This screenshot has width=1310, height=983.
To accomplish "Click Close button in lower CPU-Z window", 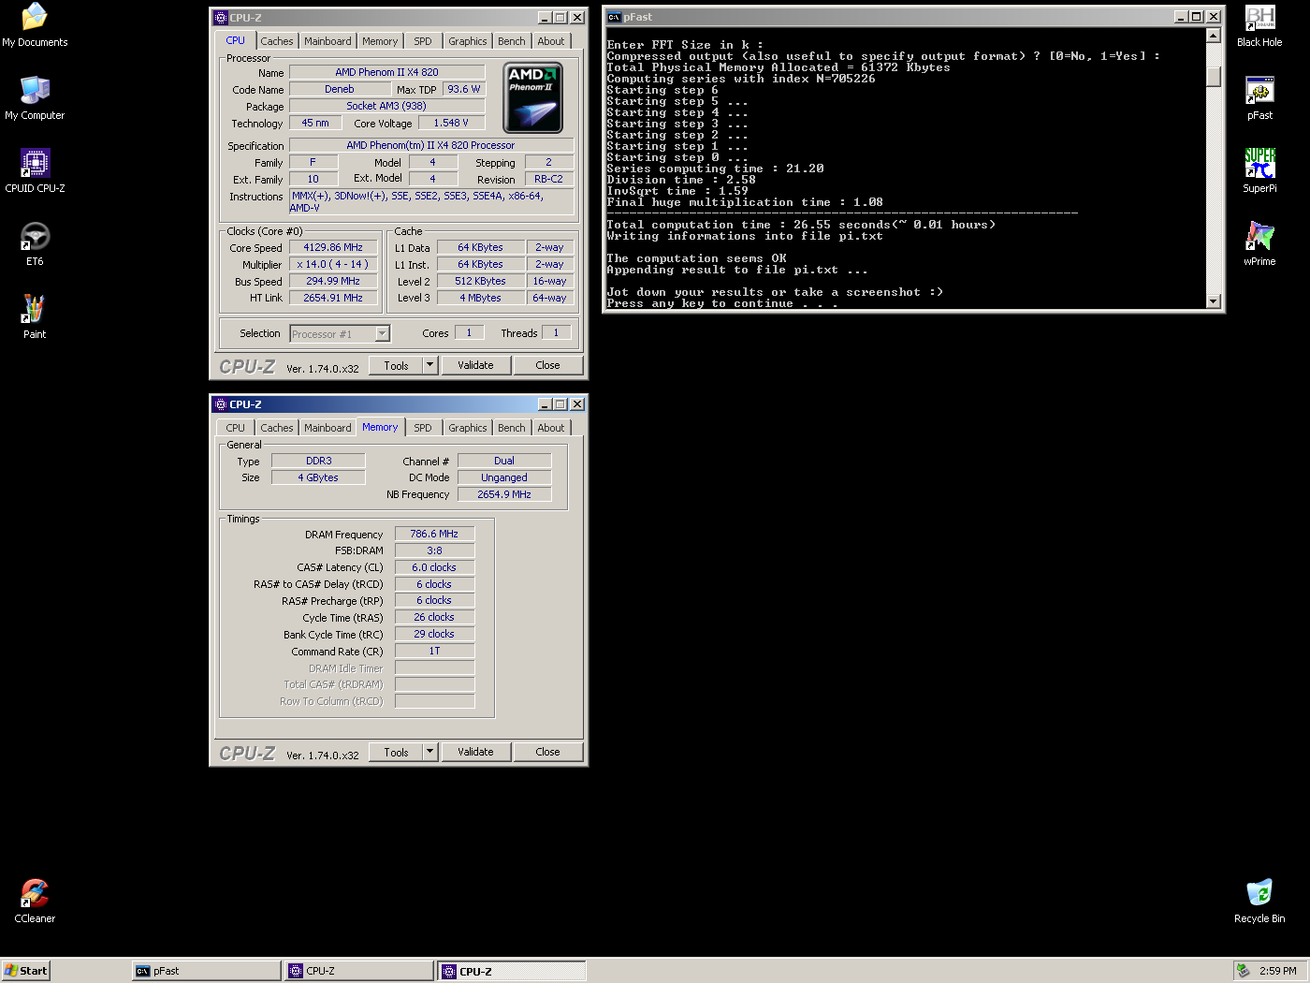I will tap(547, 752).
